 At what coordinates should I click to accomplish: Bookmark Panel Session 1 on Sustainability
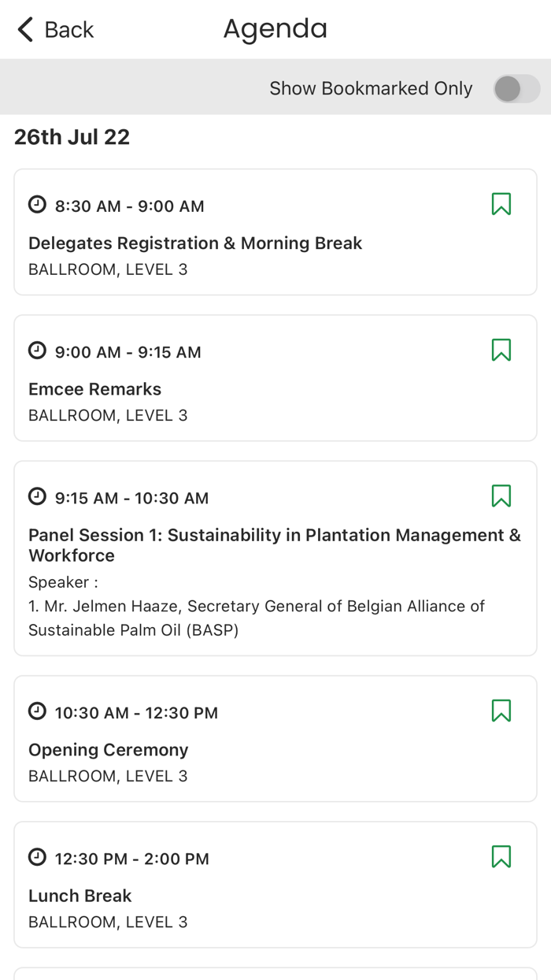coord(501,496)
